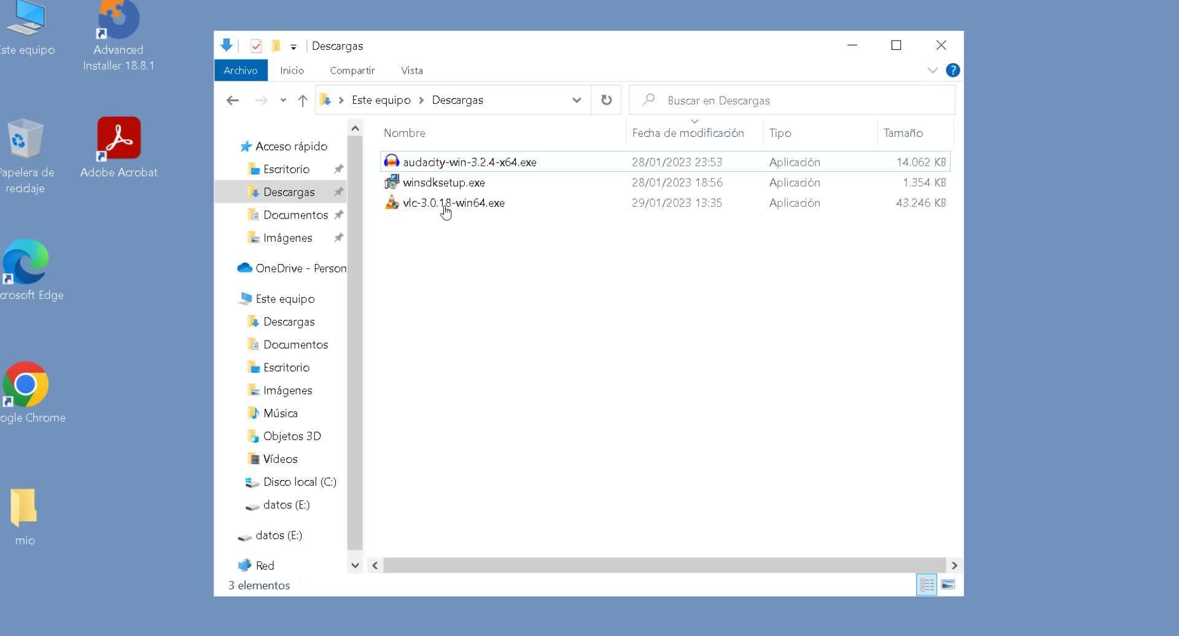This screenshot has height=636, width=1179.
Task: Open Explorer help question mark icon
Action: coord(952,70)
